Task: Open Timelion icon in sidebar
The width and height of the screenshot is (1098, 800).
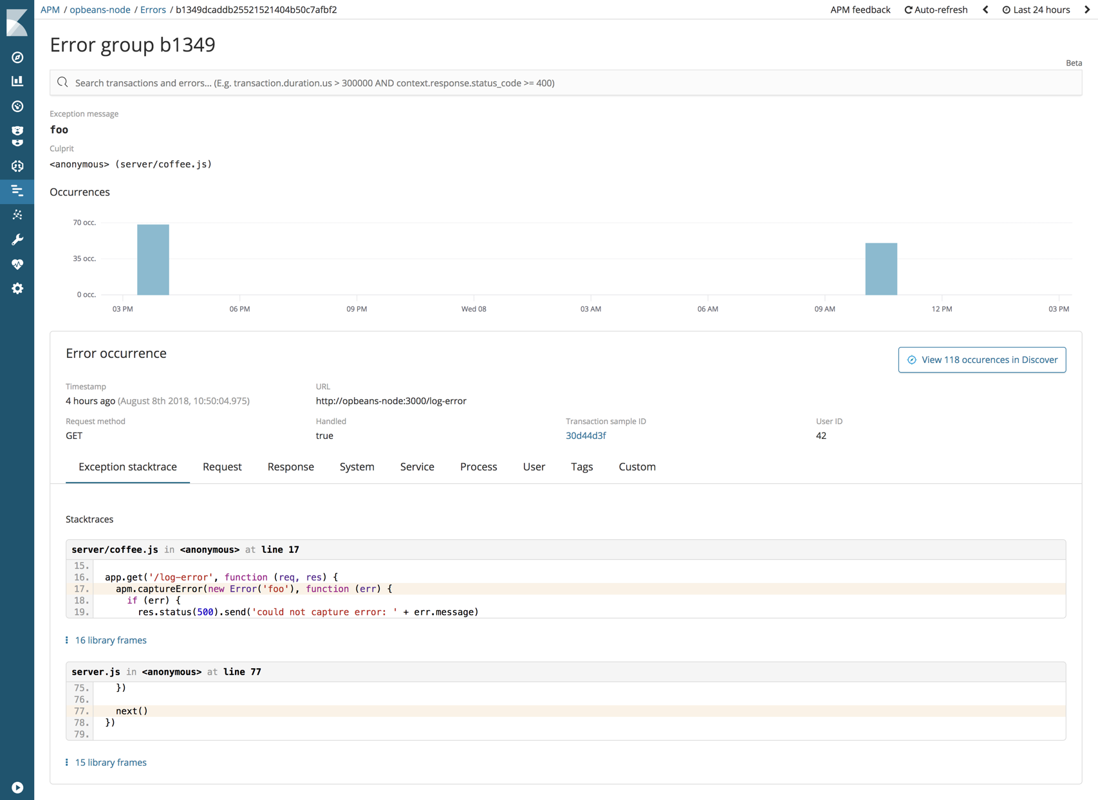Action: [x=17, y=136]
